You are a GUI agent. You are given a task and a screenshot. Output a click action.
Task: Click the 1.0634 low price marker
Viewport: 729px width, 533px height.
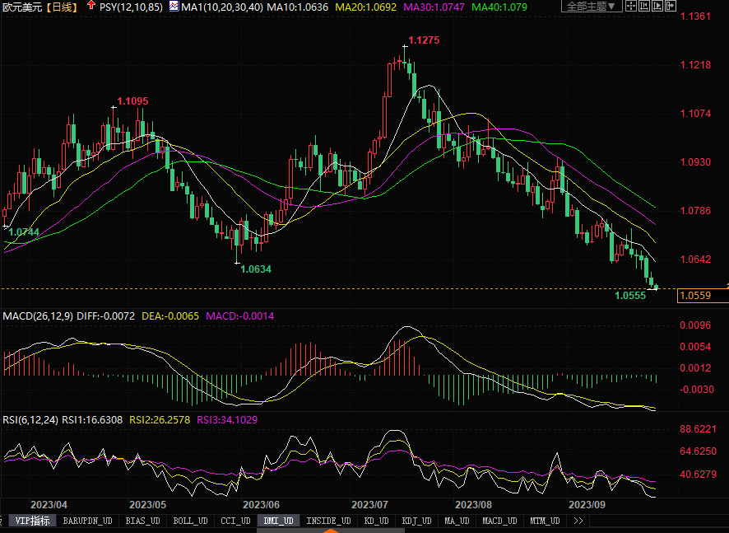coord(255,269)
